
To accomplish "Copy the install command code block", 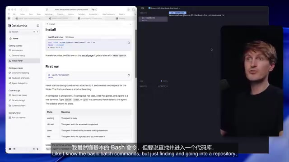I will point(129,43).
